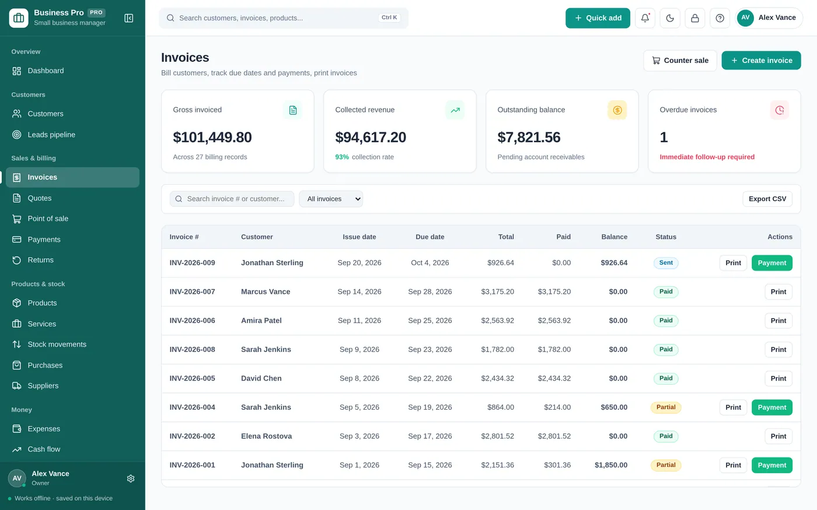
Task: Go to the Customers page
Action: [72, 114]
